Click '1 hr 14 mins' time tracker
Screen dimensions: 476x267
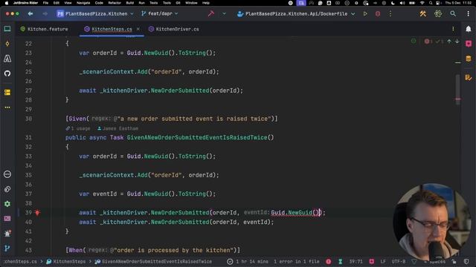248,261
